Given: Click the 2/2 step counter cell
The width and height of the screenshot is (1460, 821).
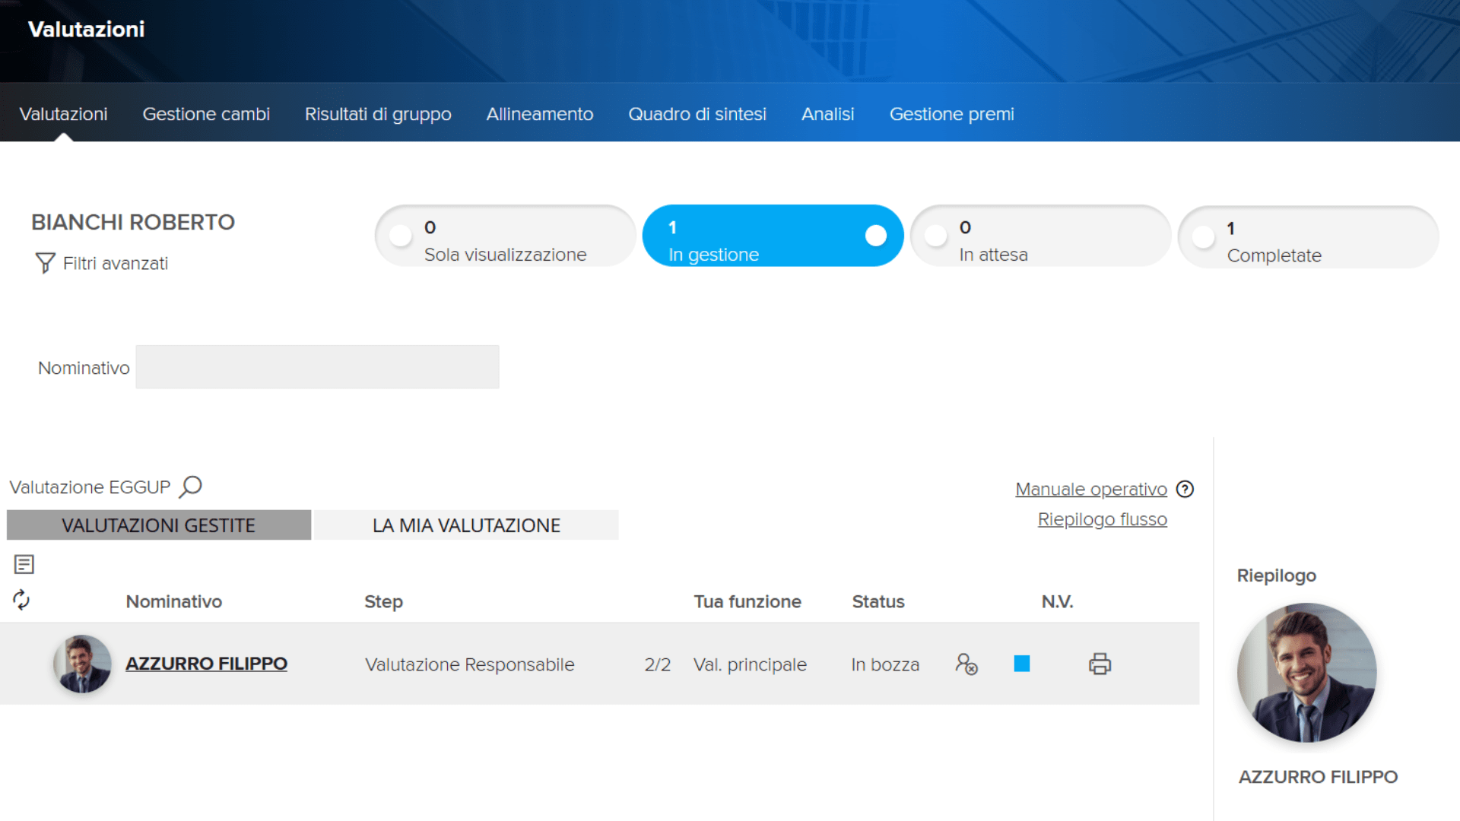Looking at the screenshot, I should coord(658,664).
